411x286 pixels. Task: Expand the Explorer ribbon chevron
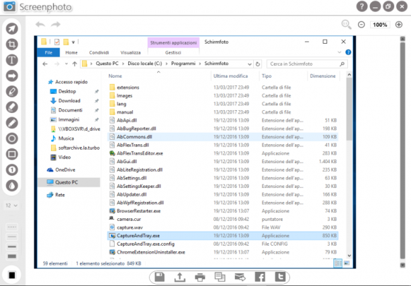[x=339, y=52]
